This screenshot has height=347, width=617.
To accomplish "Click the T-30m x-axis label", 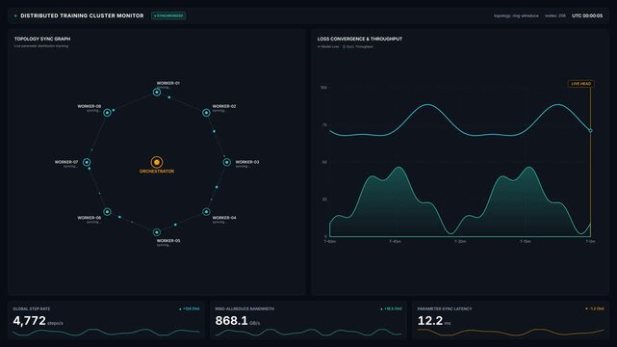I will coord(460,241).
